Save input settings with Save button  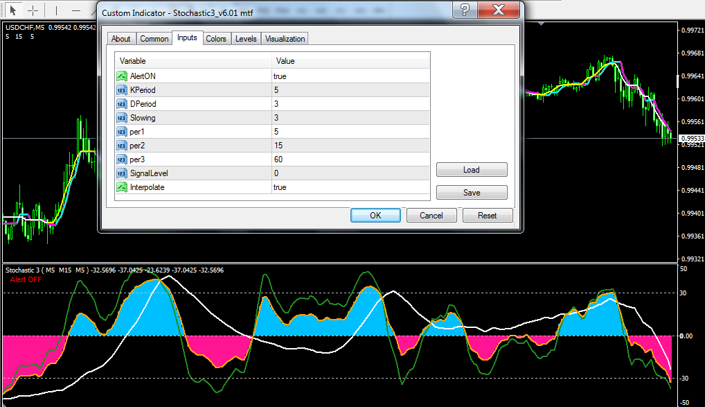tap(472, 193)
